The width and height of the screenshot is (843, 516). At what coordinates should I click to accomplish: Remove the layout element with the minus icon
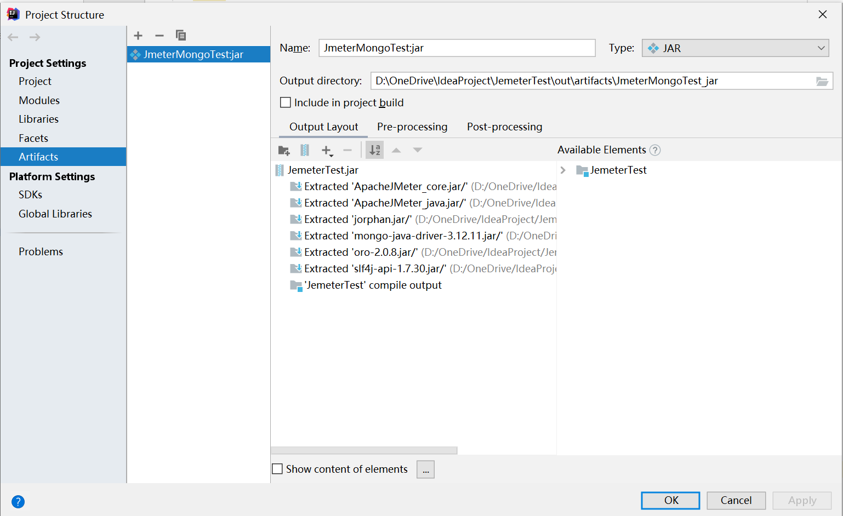(348, 150)
